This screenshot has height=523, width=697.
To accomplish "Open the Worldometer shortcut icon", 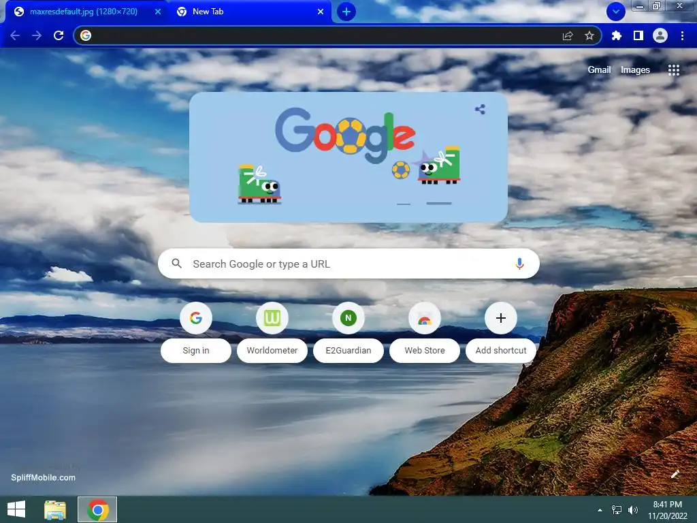I will [272, 318].
